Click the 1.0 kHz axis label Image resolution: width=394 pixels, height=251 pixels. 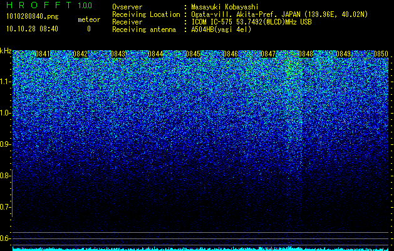5,113
